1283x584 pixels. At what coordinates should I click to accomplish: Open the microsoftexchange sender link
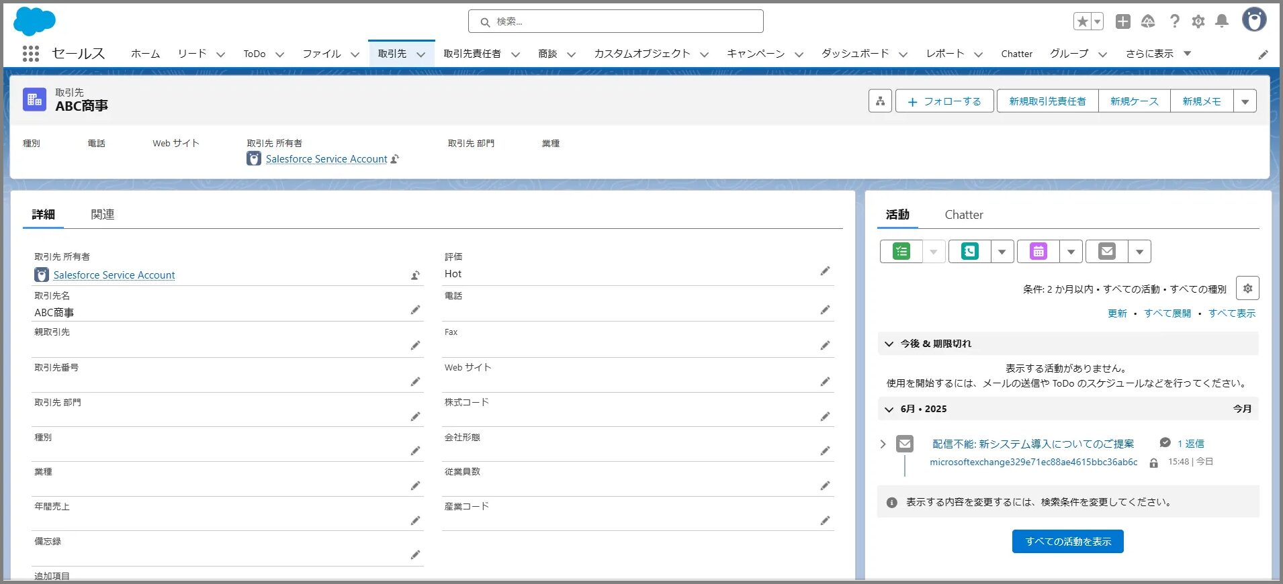point(1034,462)
